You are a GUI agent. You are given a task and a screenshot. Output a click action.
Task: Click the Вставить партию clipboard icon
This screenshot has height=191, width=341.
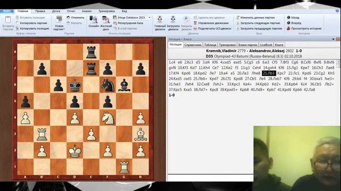[8, 20]
